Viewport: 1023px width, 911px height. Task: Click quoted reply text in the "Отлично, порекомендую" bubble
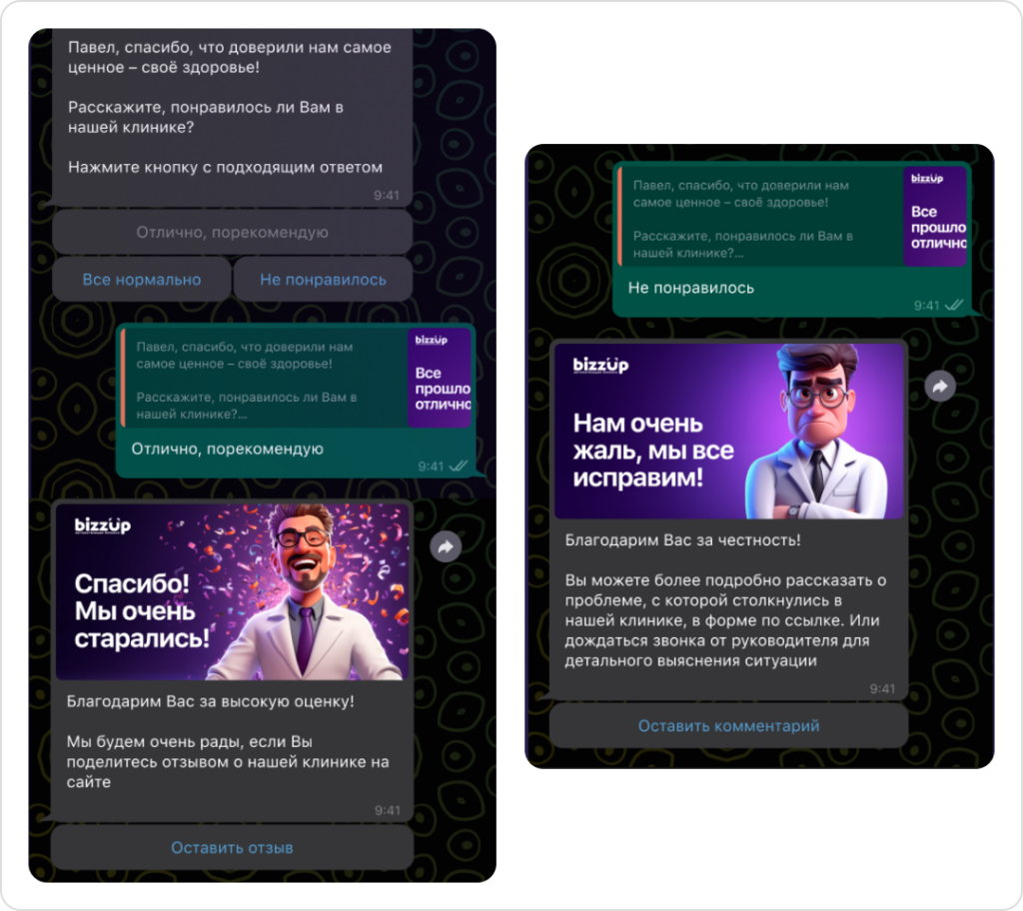pos(260,380)
